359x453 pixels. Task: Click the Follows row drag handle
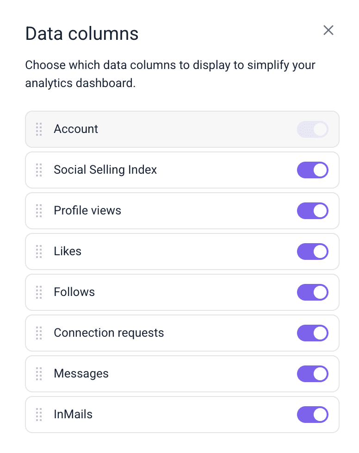click(x=39, y=292)
